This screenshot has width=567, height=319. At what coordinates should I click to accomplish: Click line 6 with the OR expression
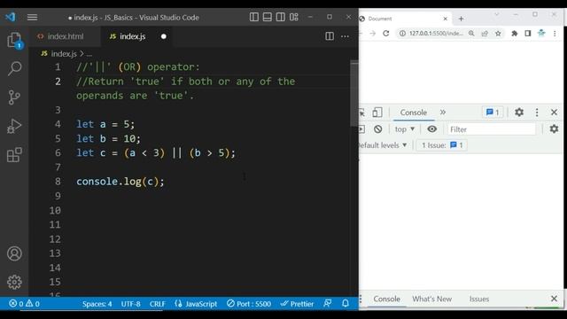point(156,153)
